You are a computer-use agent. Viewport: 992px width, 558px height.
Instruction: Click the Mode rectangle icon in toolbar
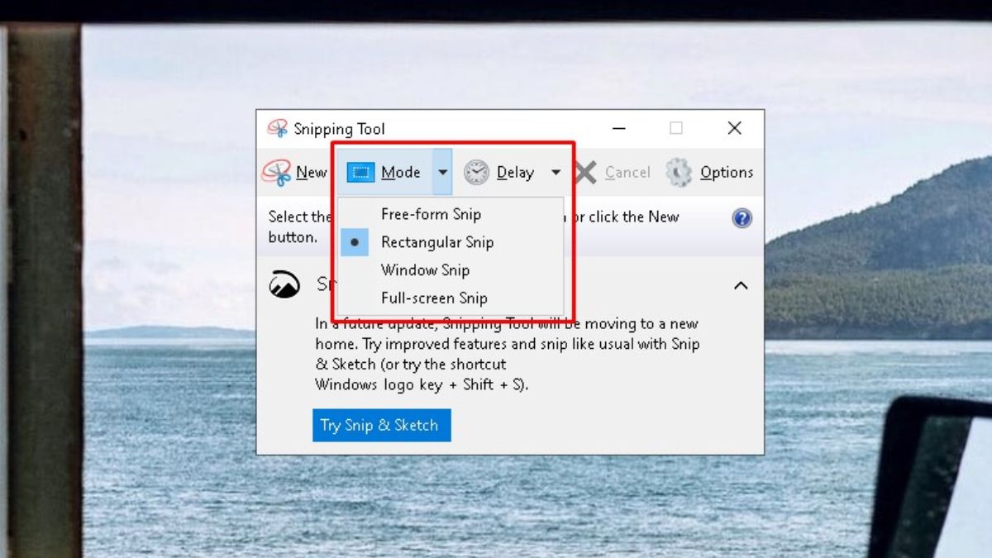361,172
